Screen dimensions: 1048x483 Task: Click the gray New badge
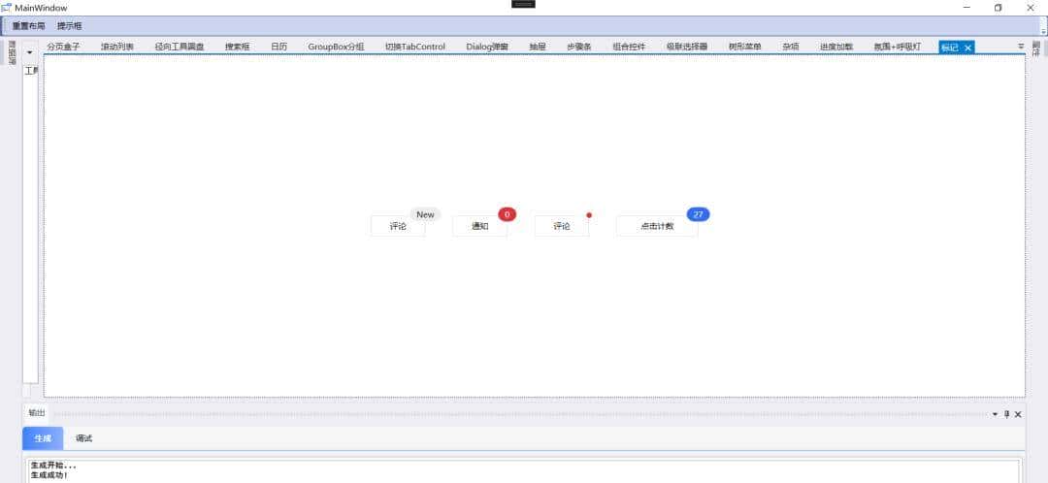[425, 214]
